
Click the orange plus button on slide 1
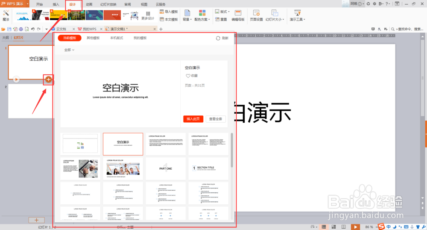(x=49, y=79)
